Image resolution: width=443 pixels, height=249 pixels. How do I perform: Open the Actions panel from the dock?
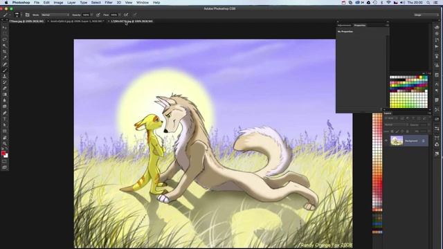coord(437,46)
